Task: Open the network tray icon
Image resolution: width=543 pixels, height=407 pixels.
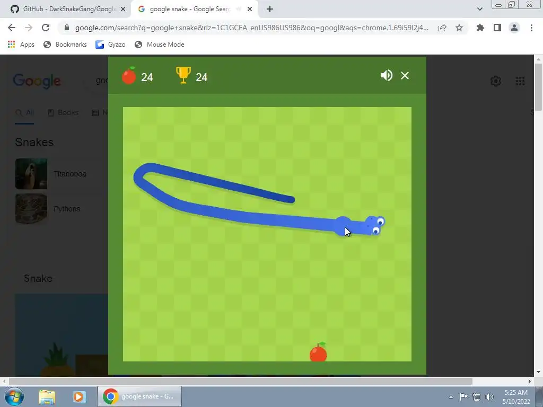Action: pyautogui.click(x=477, y=396)
